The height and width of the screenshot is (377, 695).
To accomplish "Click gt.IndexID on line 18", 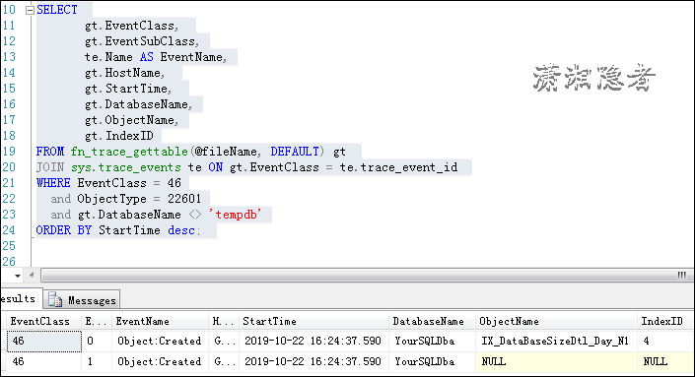I will pos(119,136).
